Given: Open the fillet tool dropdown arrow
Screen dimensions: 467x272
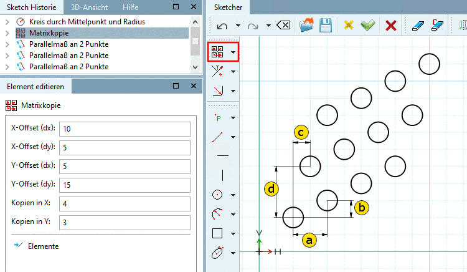Looking at the screenshot, I should [233, 91].
